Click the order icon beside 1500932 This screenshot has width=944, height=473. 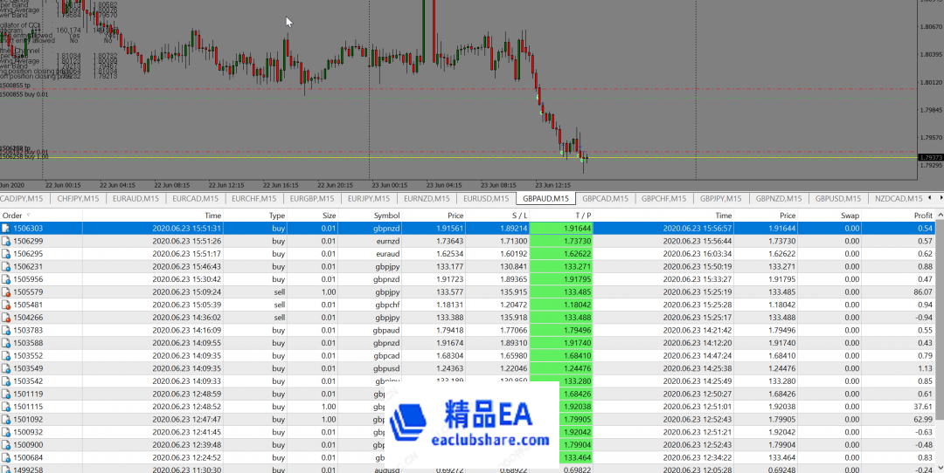click(x=6, y=432)
